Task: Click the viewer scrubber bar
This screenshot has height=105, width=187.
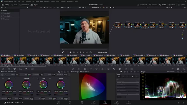Action: pos(84,49)
